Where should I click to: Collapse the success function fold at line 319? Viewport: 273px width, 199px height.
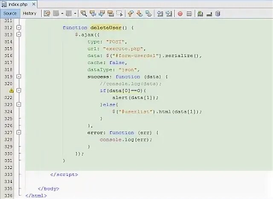[x=19, y=76]
